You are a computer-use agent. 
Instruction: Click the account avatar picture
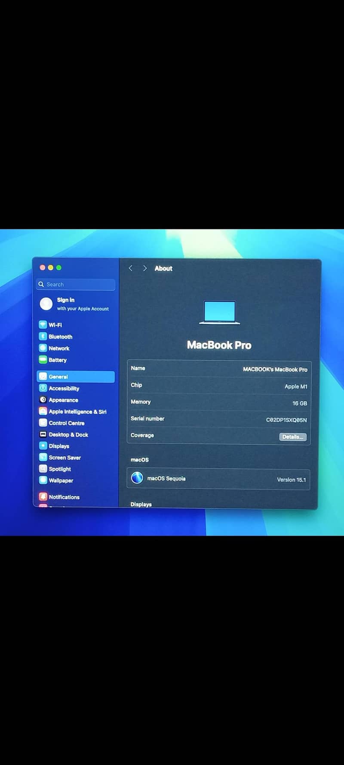coord(46,304)
